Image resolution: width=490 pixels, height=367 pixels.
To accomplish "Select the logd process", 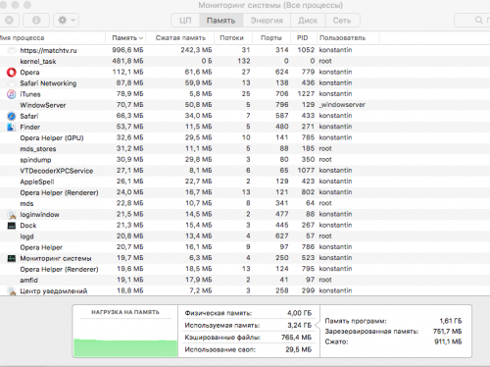I will point(245,236).
